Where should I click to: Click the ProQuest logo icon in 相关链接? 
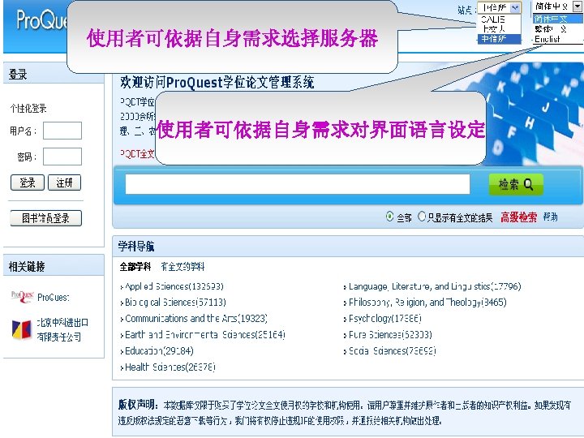coord(23,297)
